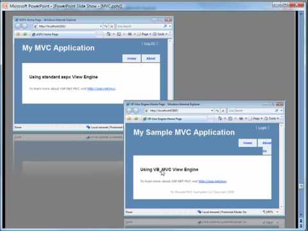The width and height of the screenshot is (308, 231).
Task: Click Previous Slide double arrow in PowerPoint scrollbar
Action: click(301, 220)
